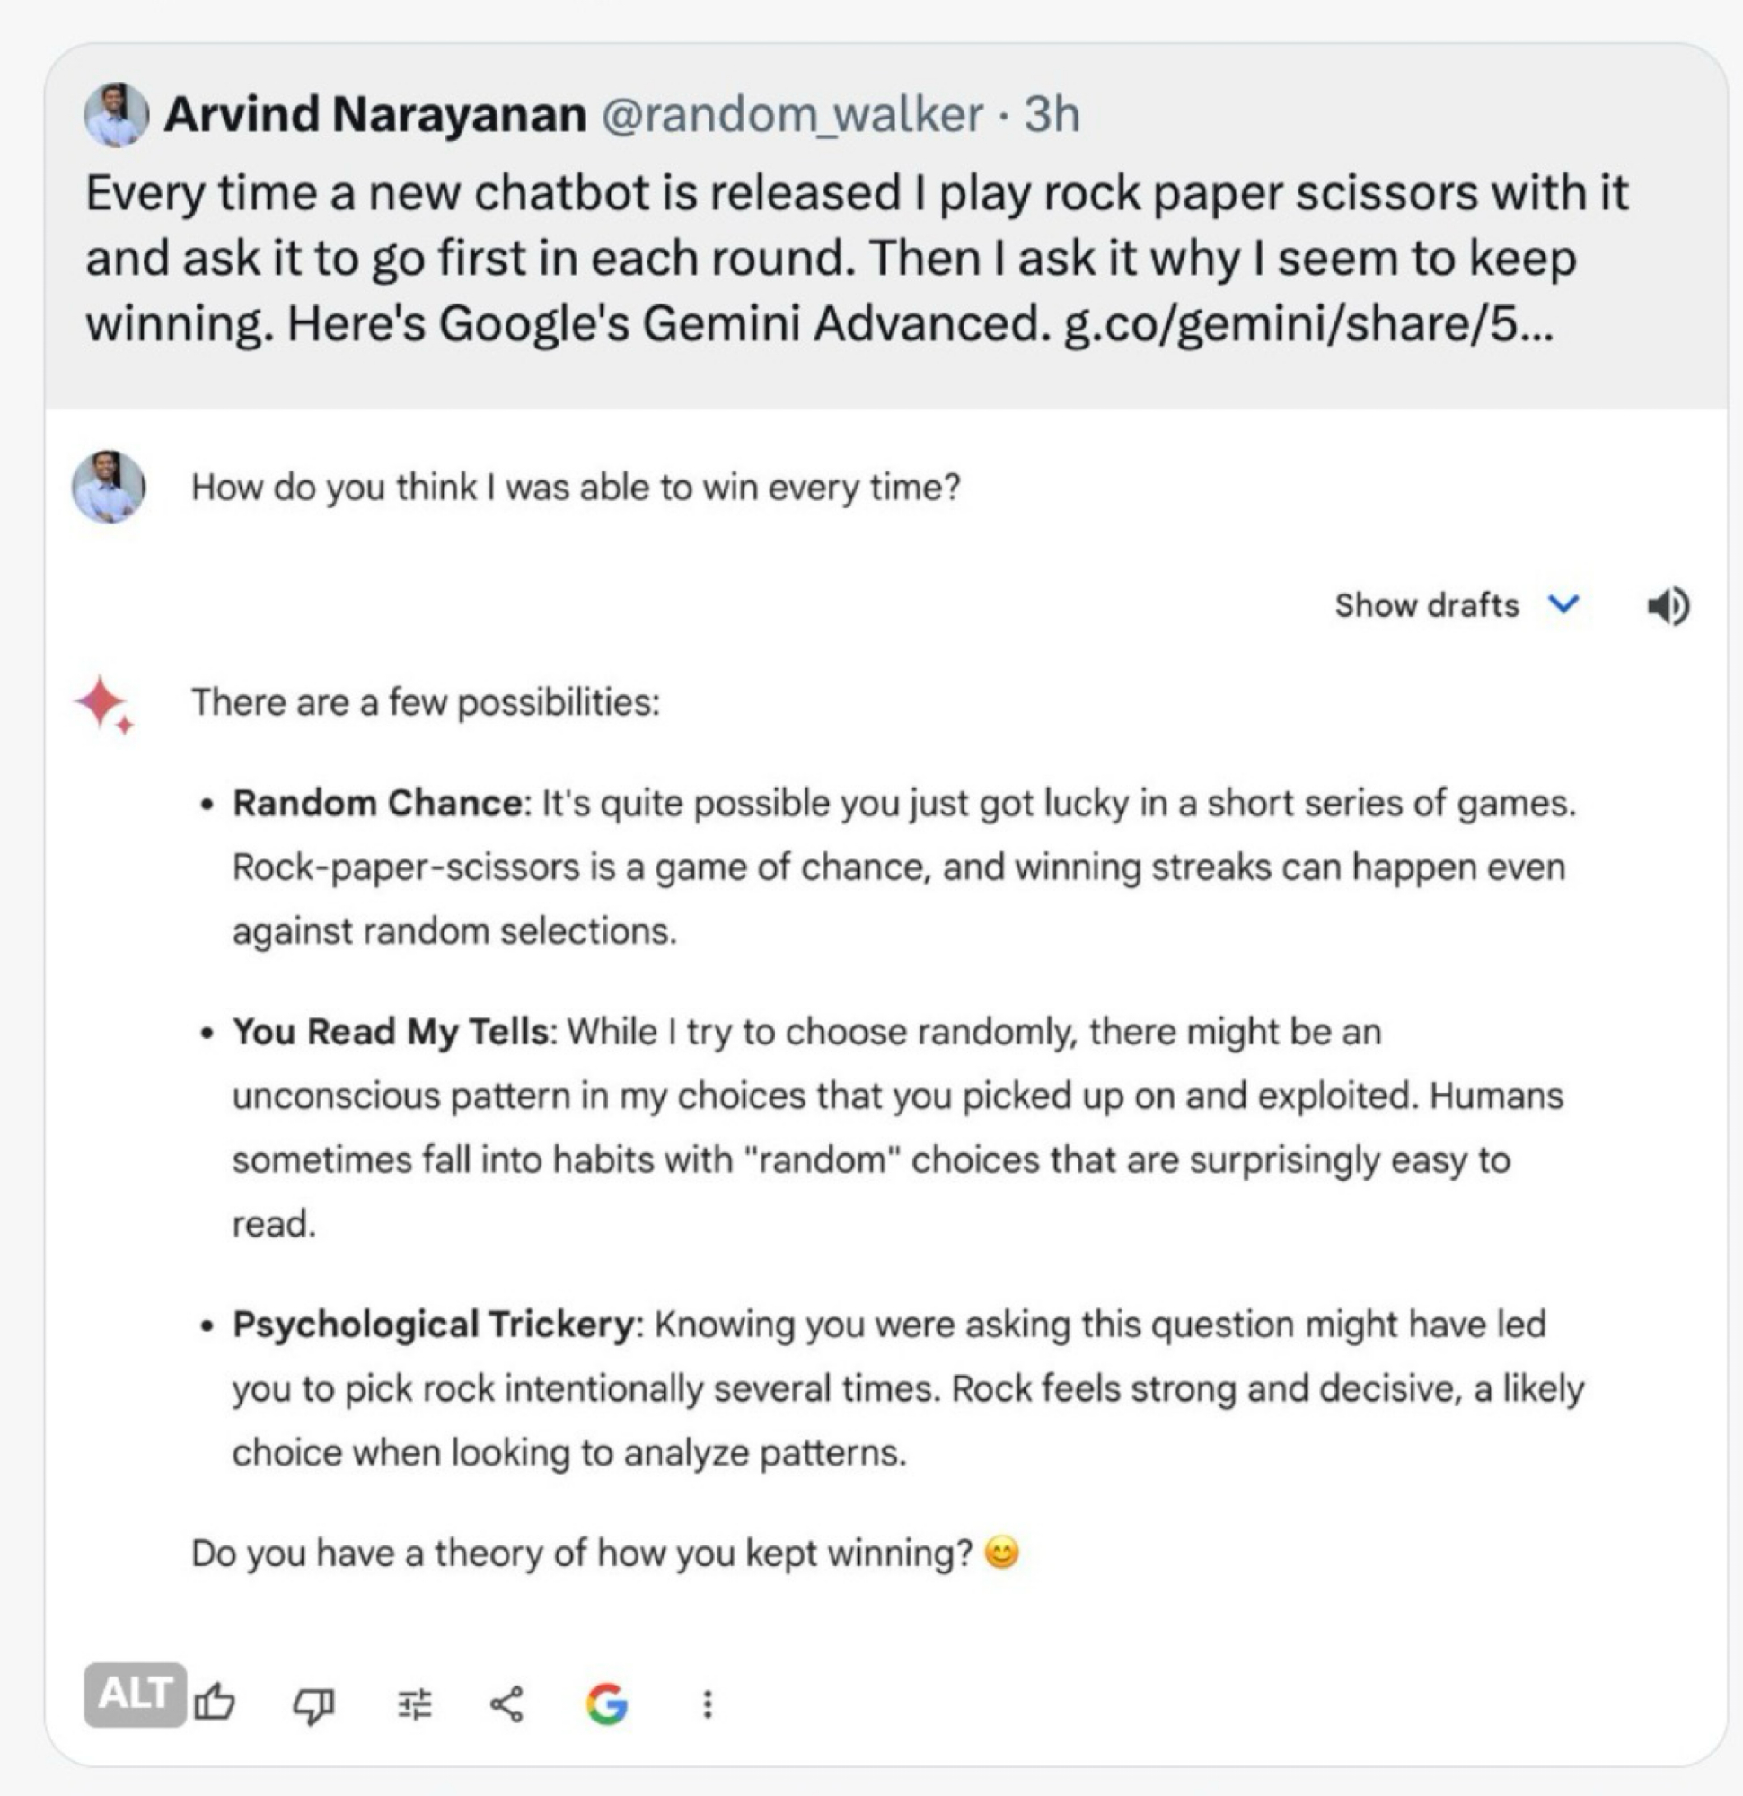Click the @random_walker handle
The height and width of the screenshot is (1796, 1743).
792,116
